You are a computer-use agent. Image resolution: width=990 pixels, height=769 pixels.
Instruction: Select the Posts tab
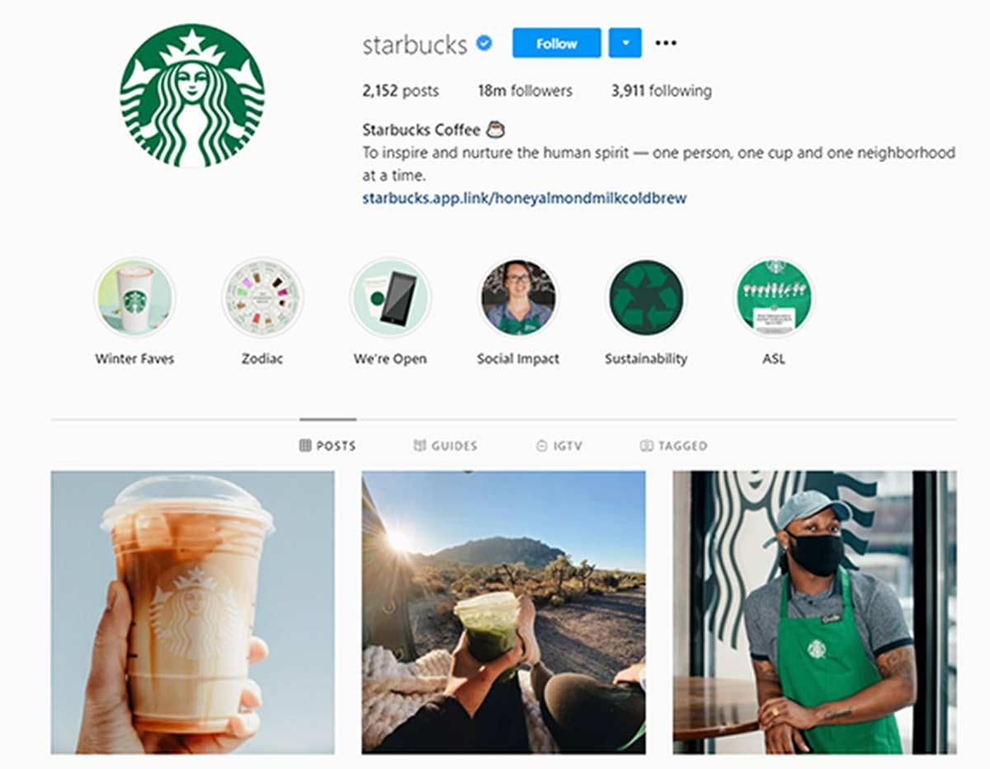click(328, 446)
